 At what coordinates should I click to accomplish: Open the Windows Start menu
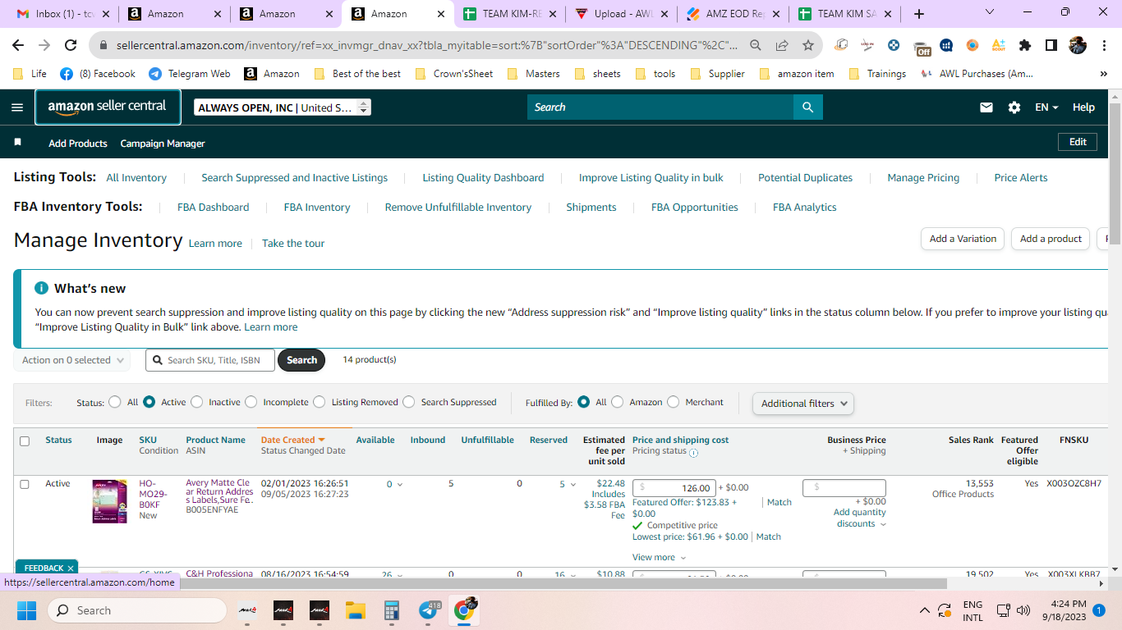[x=27, y=610]
